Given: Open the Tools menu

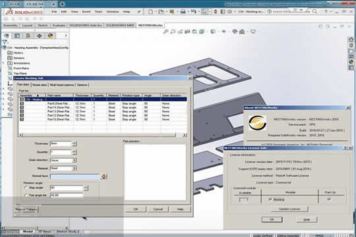Looking at the screenshot, I should pos(98,12).
